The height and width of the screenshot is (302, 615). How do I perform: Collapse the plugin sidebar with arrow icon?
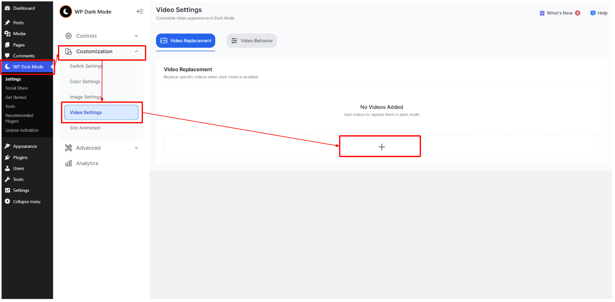point(140,11)
